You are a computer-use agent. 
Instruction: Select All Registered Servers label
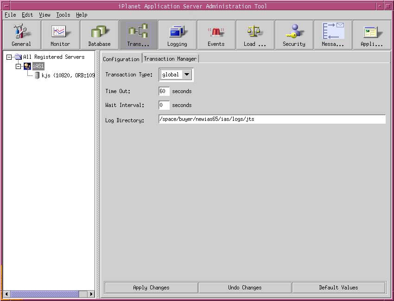click(x=54, y=57)
